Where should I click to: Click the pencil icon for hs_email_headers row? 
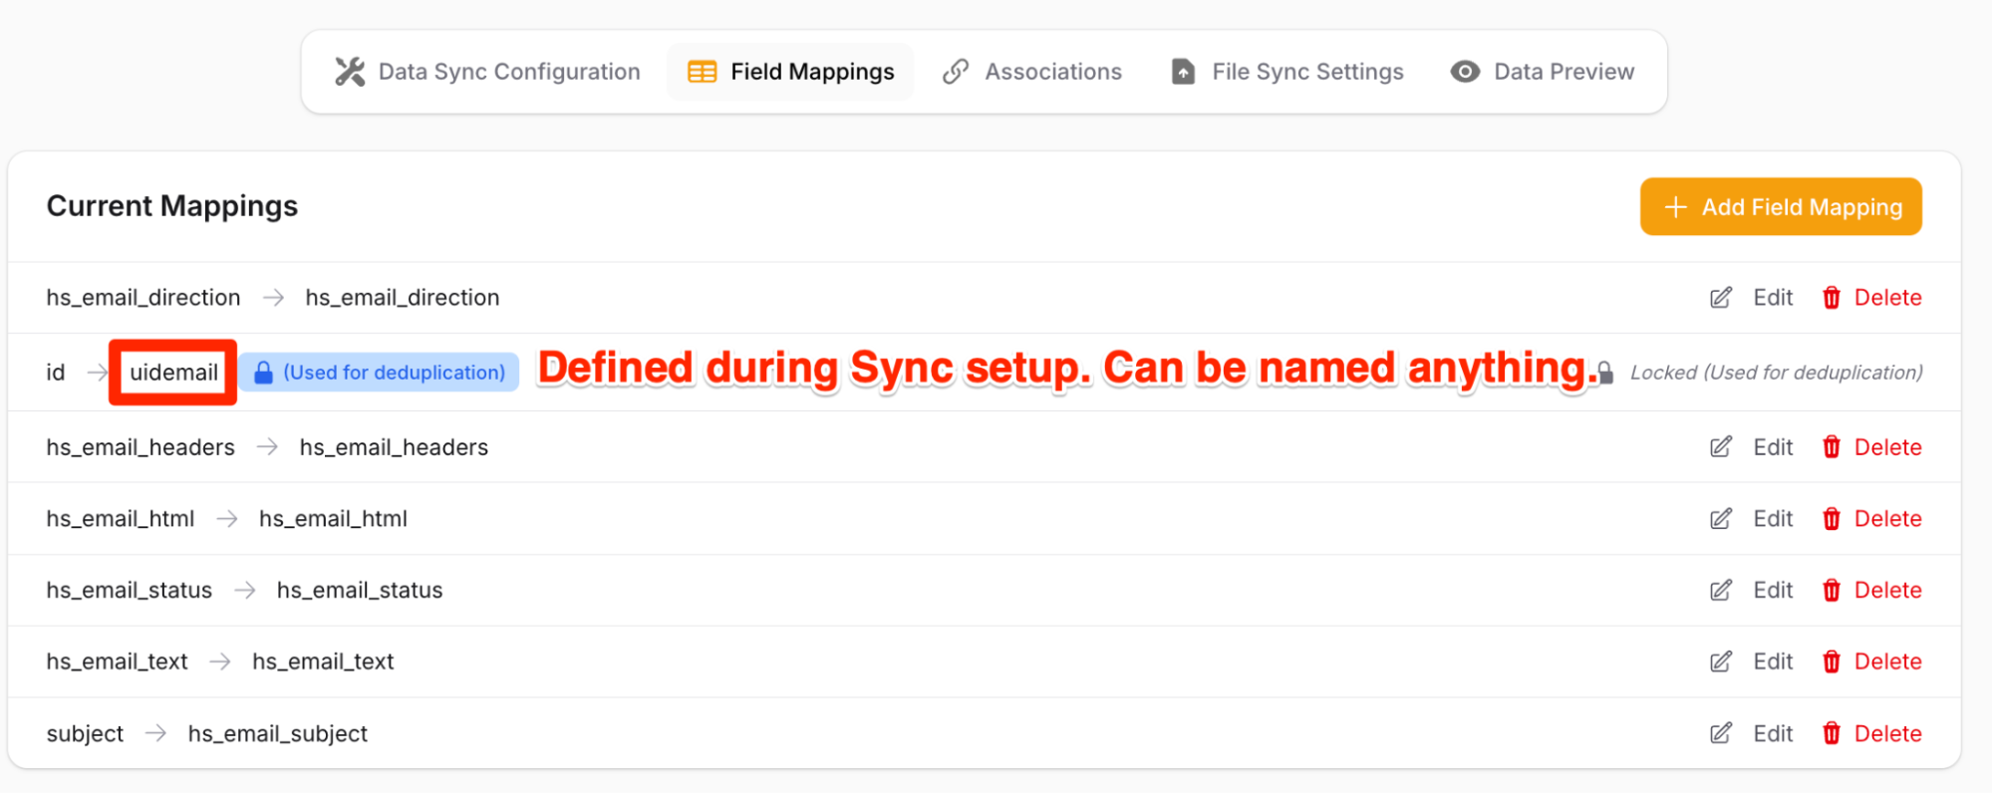click(1721, 447)
